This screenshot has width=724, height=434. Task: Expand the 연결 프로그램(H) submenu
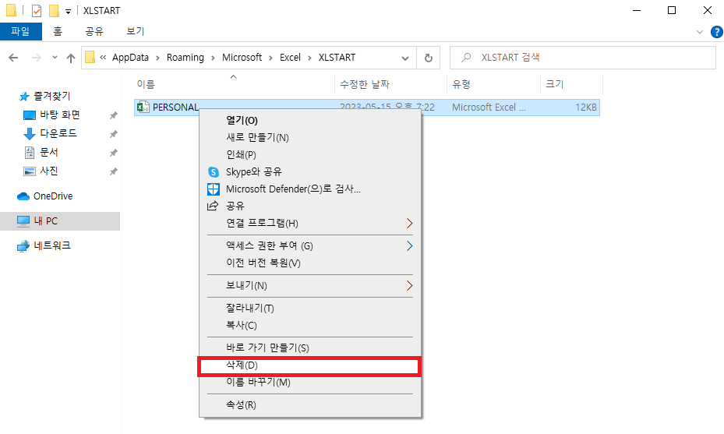coord(310,224)
